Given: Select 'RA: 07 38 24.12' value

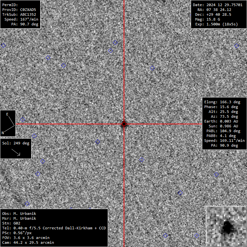Looking at the screenshot, I should tap(214, 10).
